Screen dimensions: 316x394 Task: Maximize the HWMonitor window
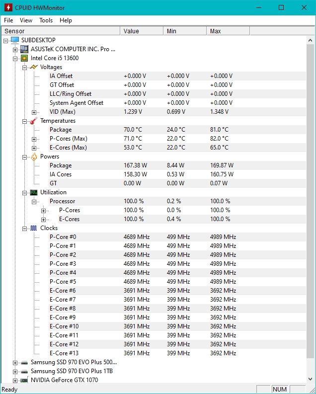tap(281, 7)
